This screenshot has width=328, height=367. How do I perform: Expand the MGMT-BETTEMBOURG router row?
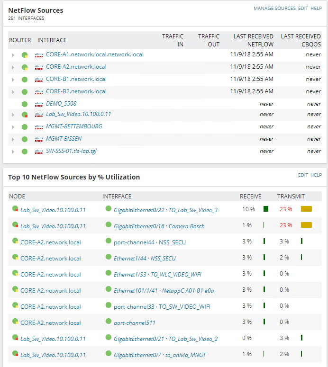[13, 127]
